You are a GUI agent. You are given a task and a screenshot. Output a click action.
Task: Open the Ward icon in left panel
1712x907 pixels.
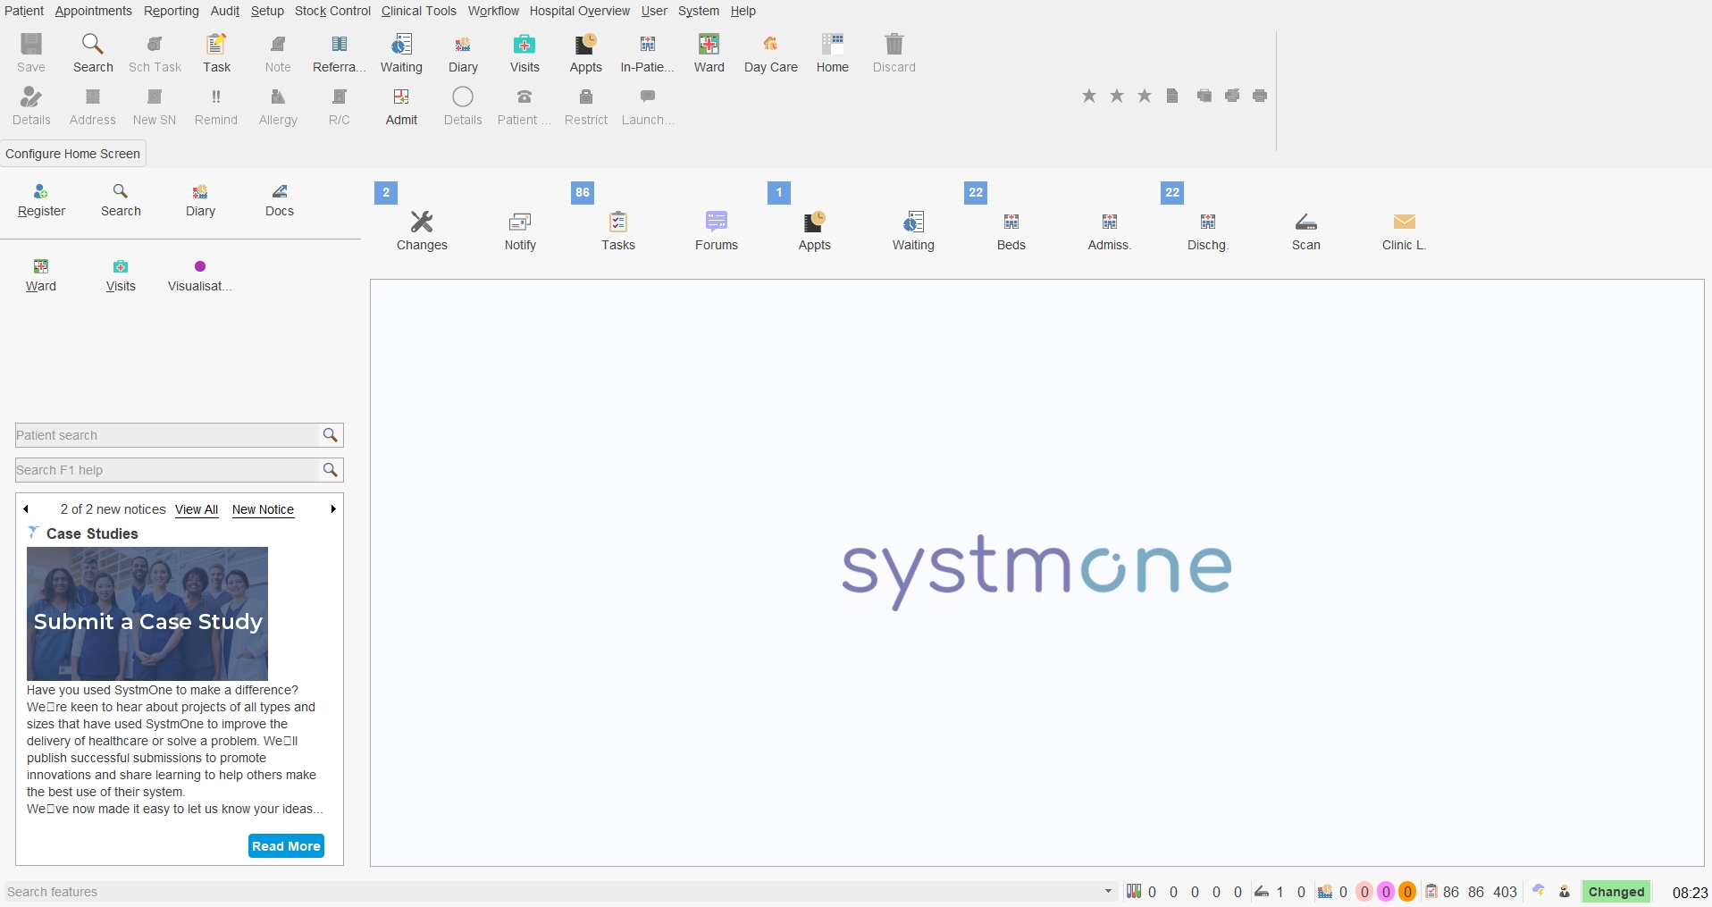click(41, 275)
